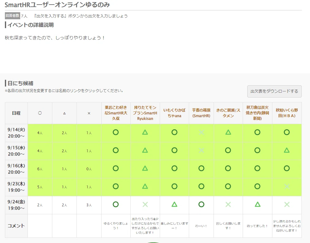
Task: Click the 日にち候補 section heading
Action: tap(21, 83)
